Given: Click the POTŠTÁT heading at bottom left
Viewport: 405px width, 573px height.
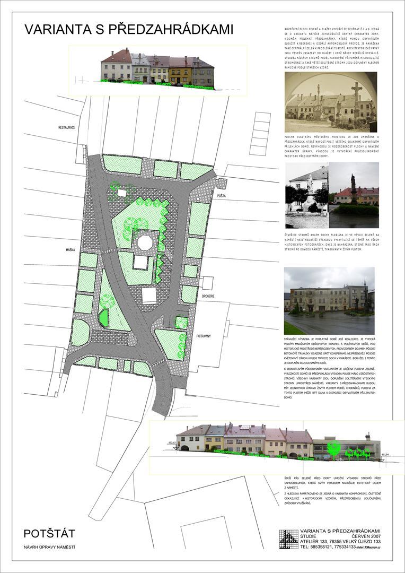Looking at the screenshot, I should click(x=50, y=533).
